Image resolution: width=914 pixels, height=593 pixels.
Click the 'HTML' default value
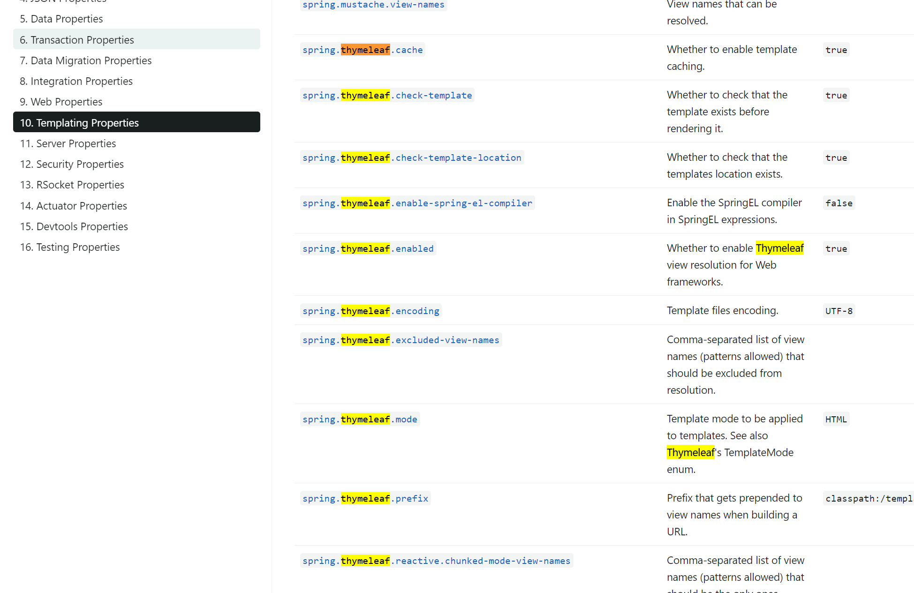pos(836,419)
